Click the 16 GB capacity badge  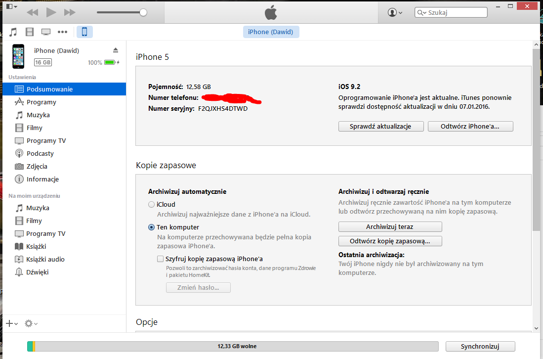43,62
